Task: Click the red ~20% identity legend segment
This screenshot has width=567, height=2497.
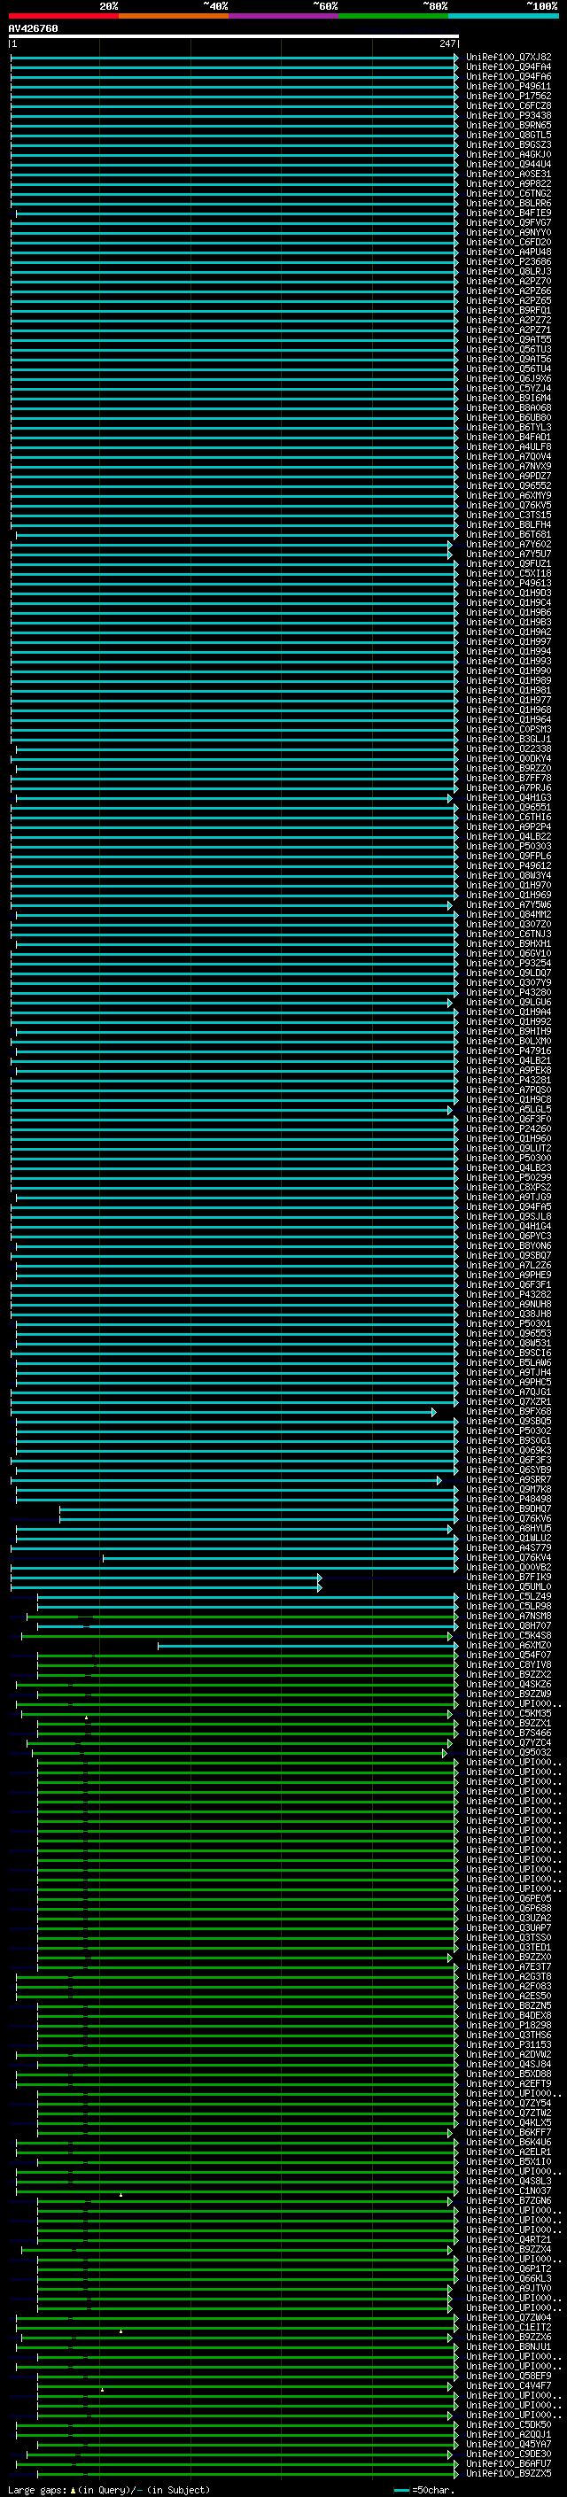Action: pos(63,16)
